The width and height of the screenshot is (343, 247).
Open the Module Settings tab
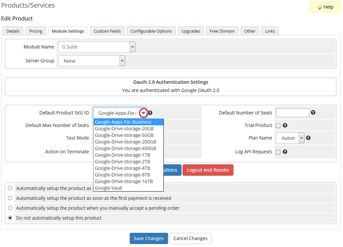pos(68,31)
